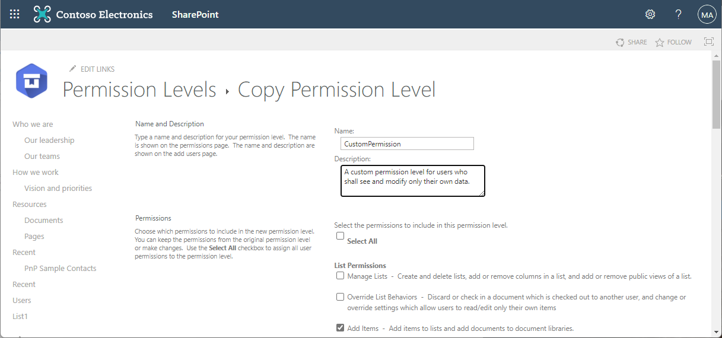Open the MA user account avatar
The image size is (722, 338).
pos(707,15)
